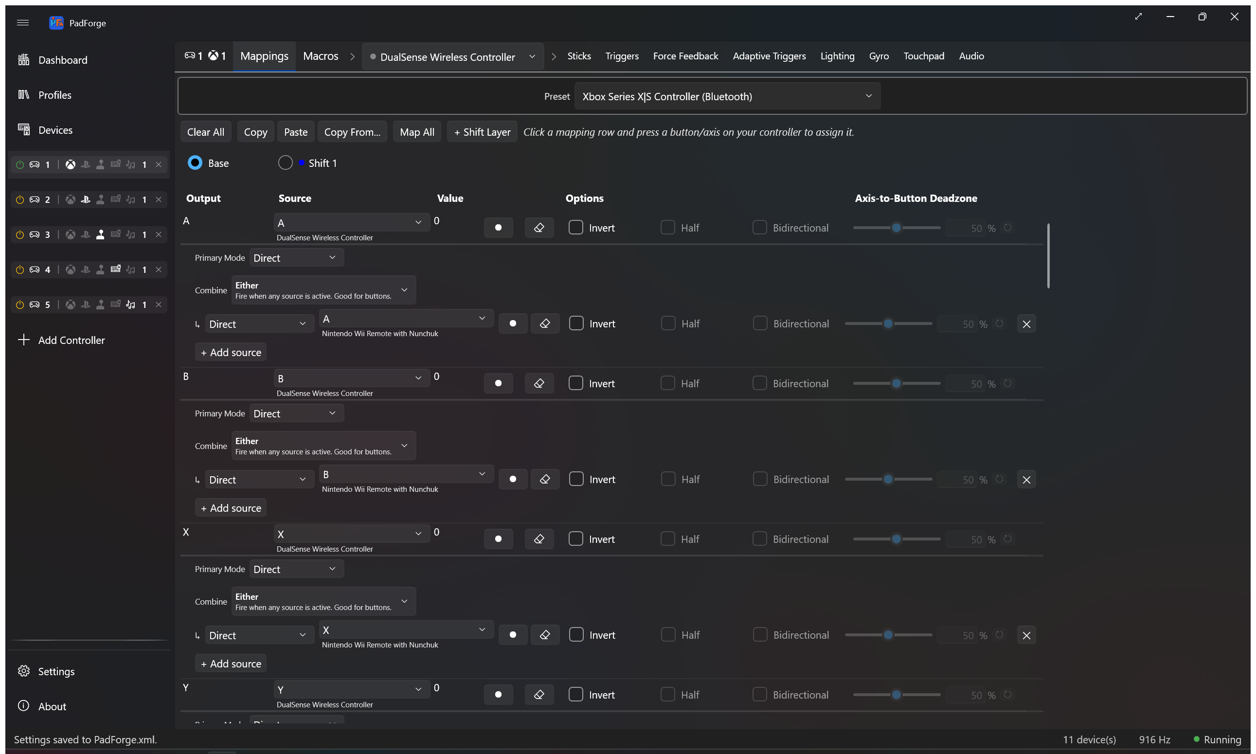
Task: Open Direct mode dropdown for X Wii source
Action: tap(260, 635)
